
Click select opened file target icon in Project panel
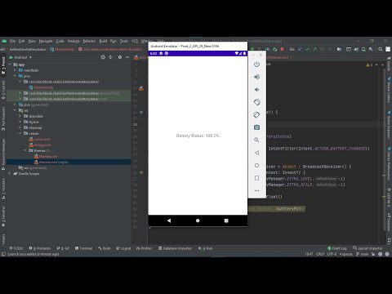coord(103,57)
